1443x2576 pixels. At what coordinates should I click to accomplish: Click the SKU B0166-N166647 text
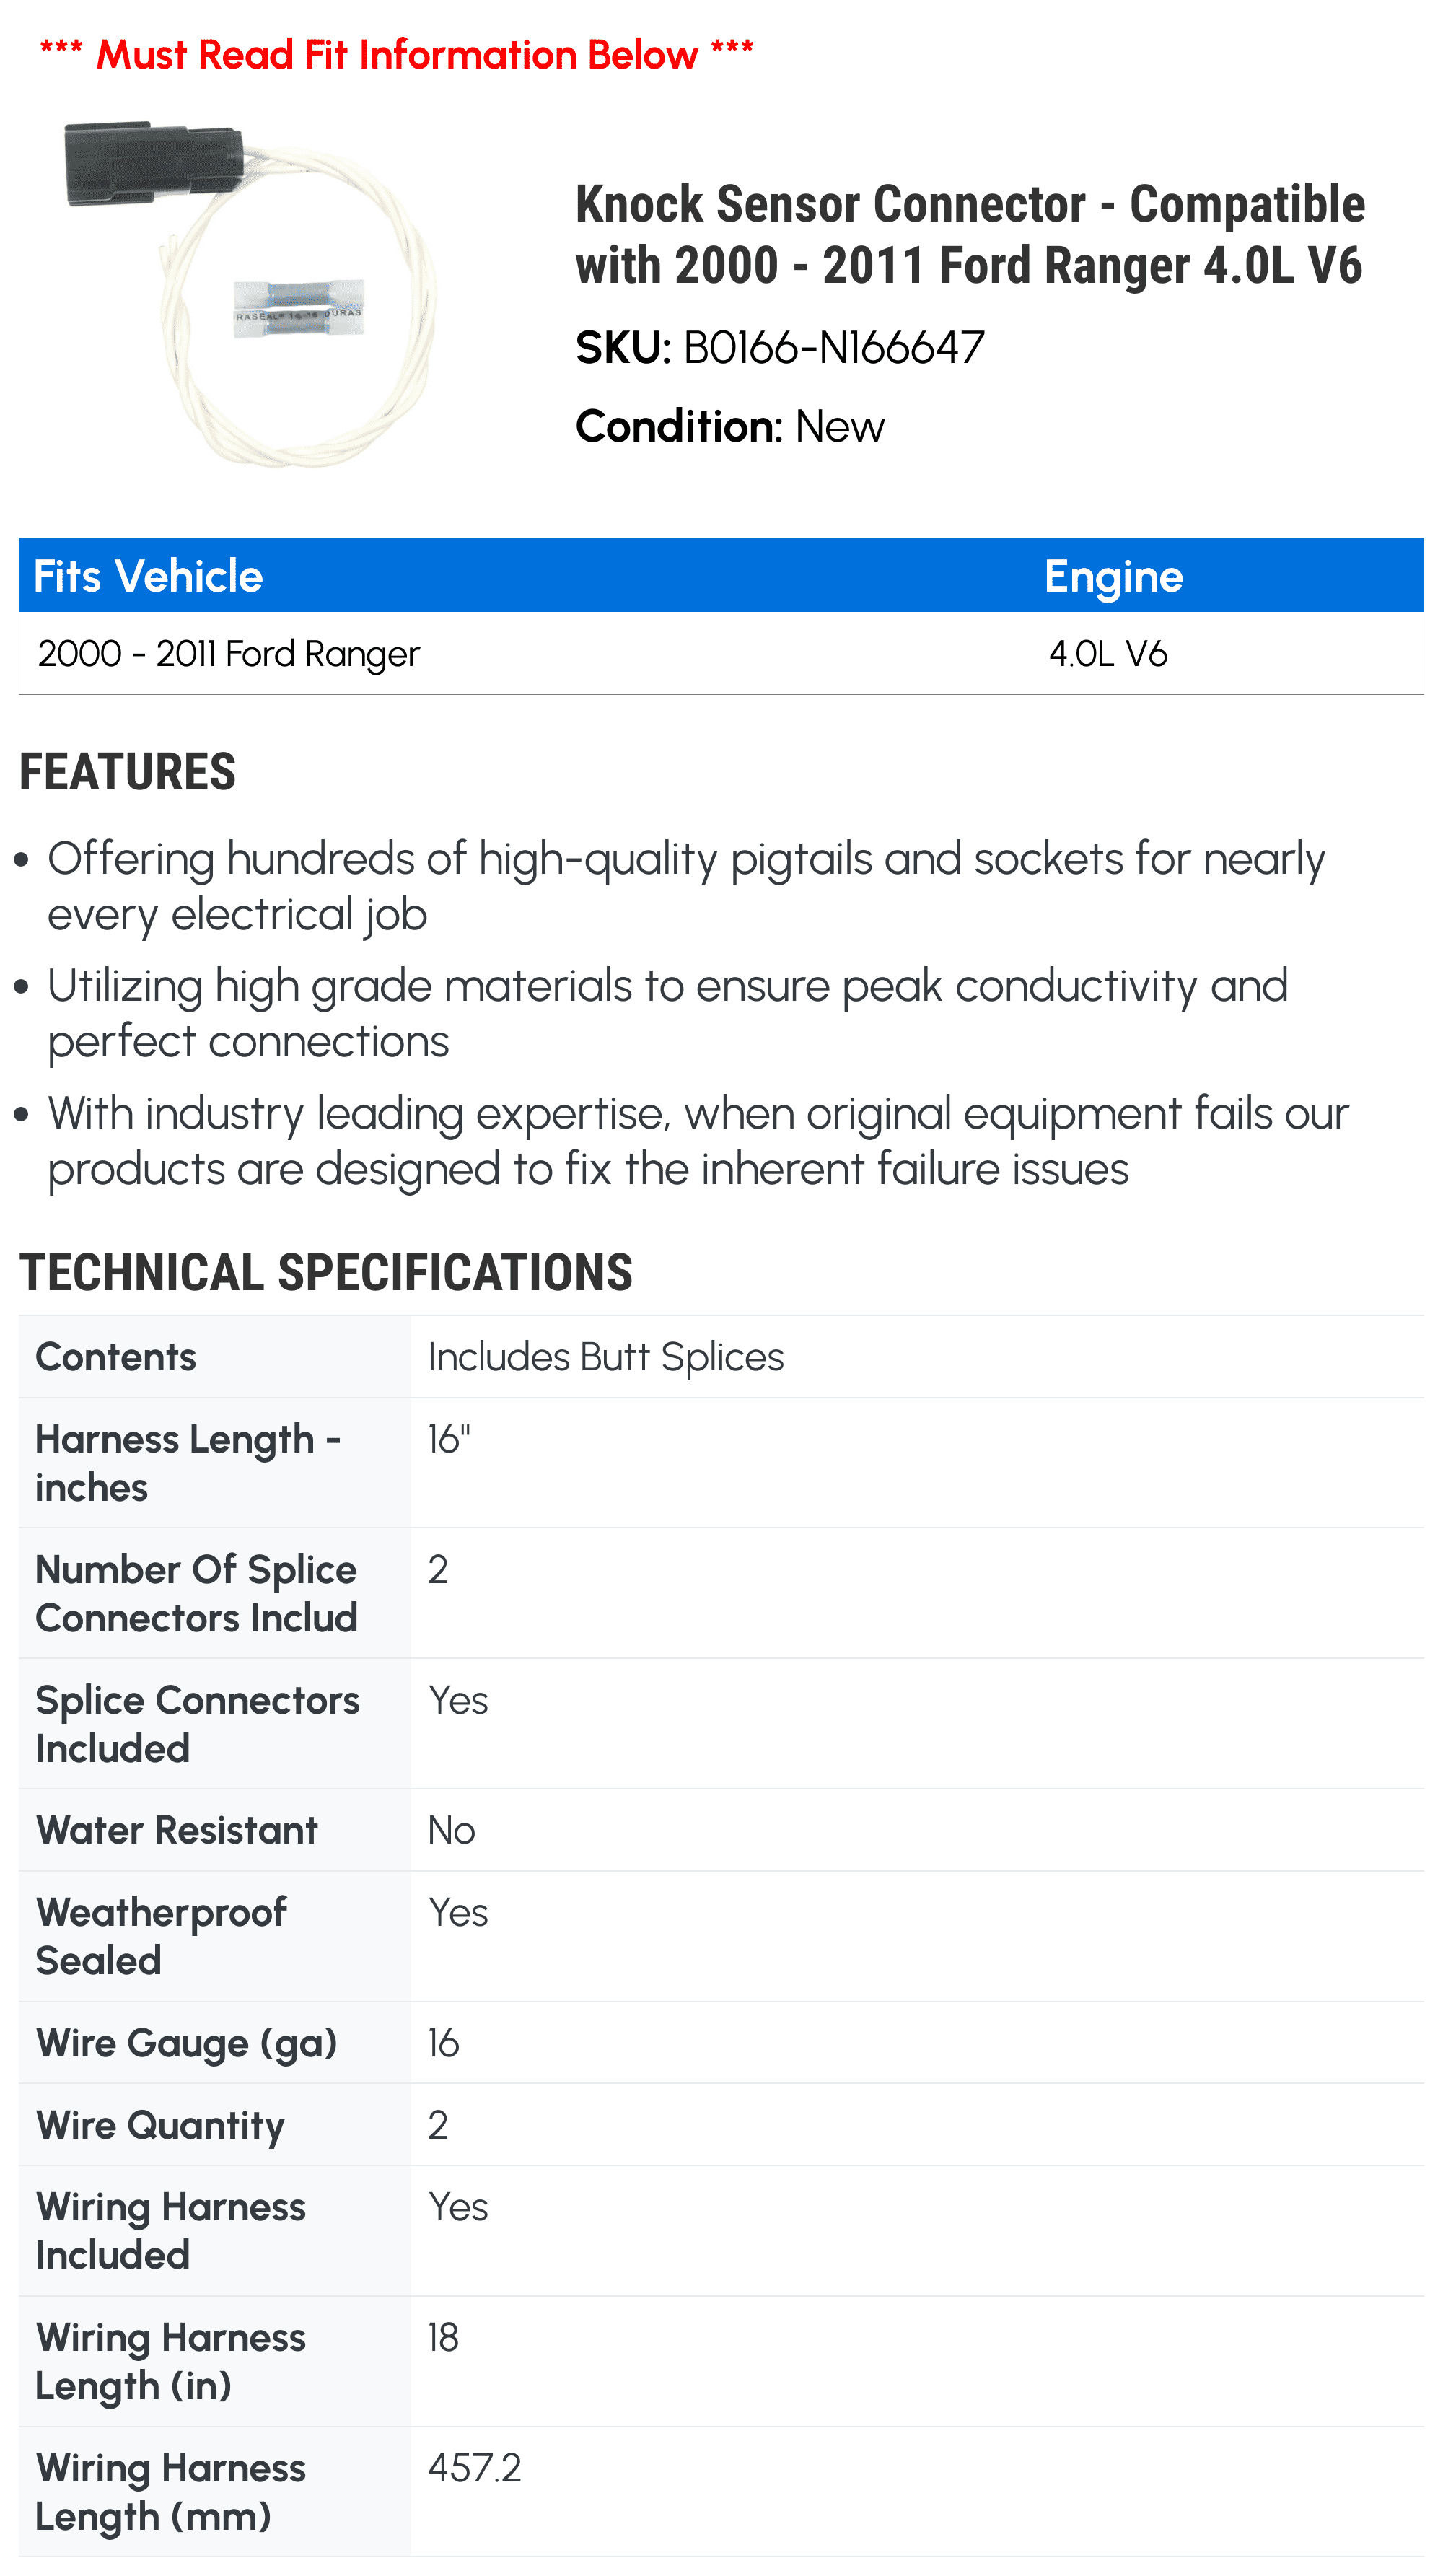[x=780, y=348]
